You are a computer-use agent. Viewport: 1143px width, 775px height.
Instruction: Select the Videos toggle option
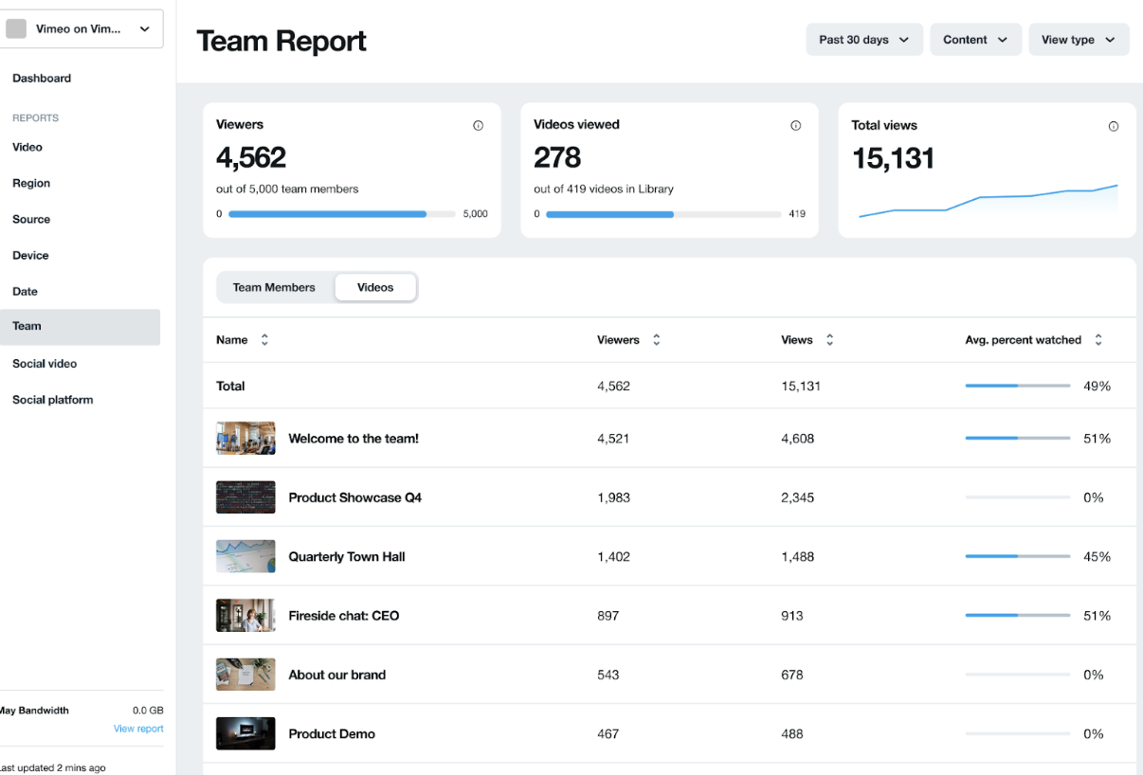coord(375,288)
